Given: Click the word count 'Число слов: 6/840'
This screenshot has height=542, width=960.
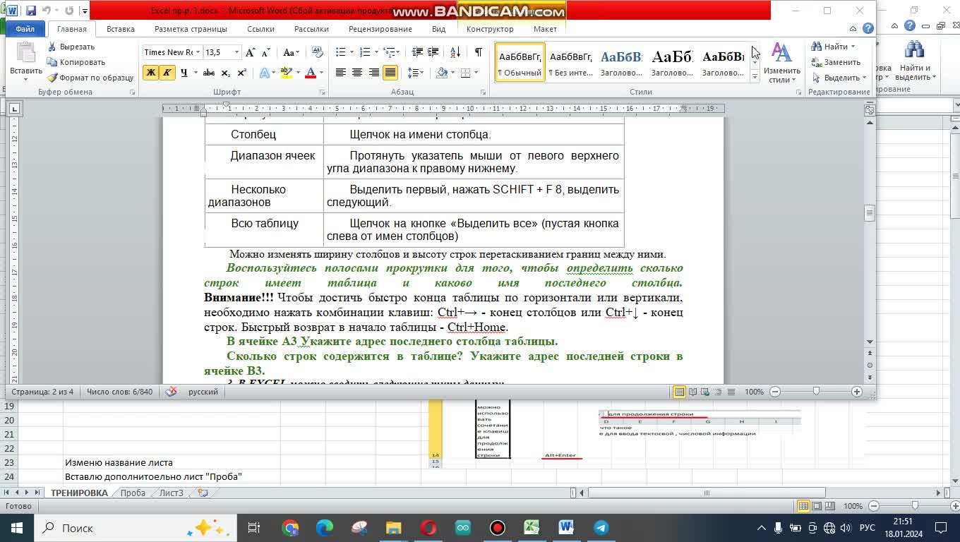Looking at the screenshot, I should tap(119, 392).
